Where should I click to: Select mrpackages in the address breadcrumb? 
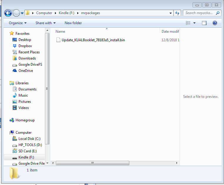[91, 13]
